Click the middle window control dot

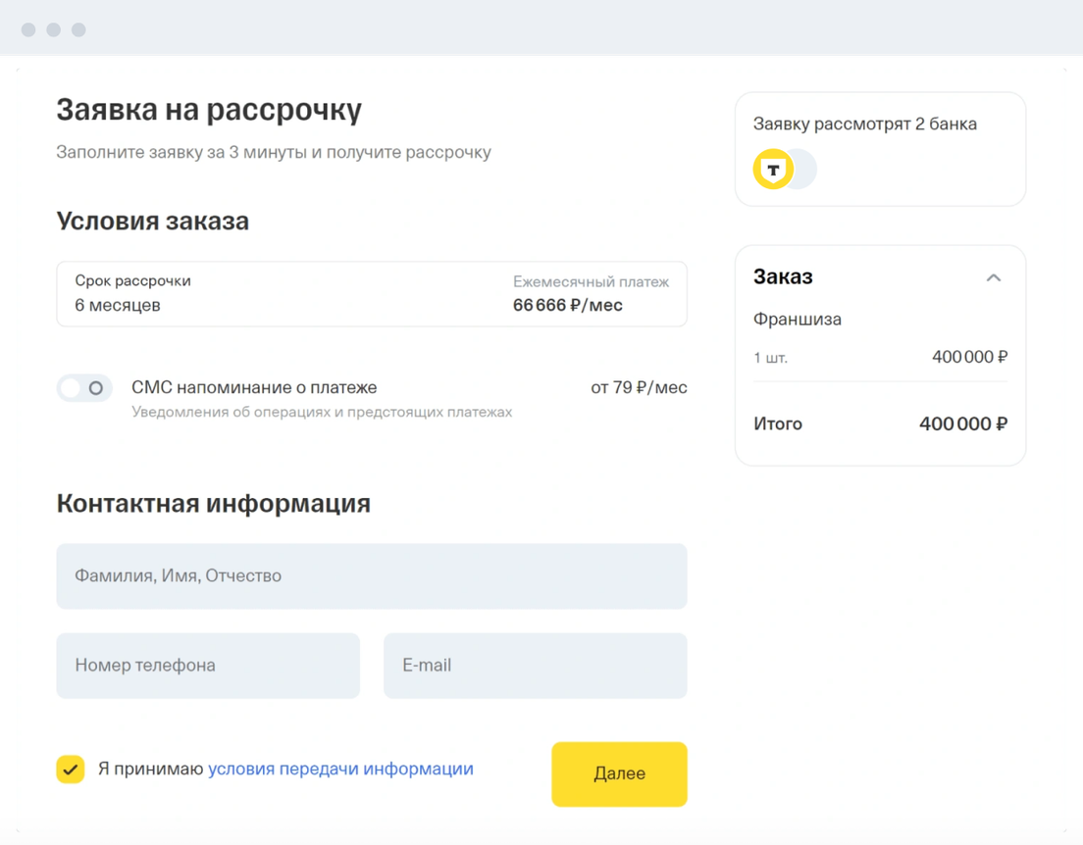(x=54, y=29)
